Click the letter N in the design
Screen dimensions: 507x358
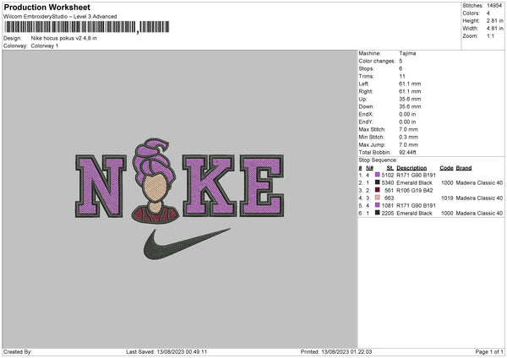(101, 186)
